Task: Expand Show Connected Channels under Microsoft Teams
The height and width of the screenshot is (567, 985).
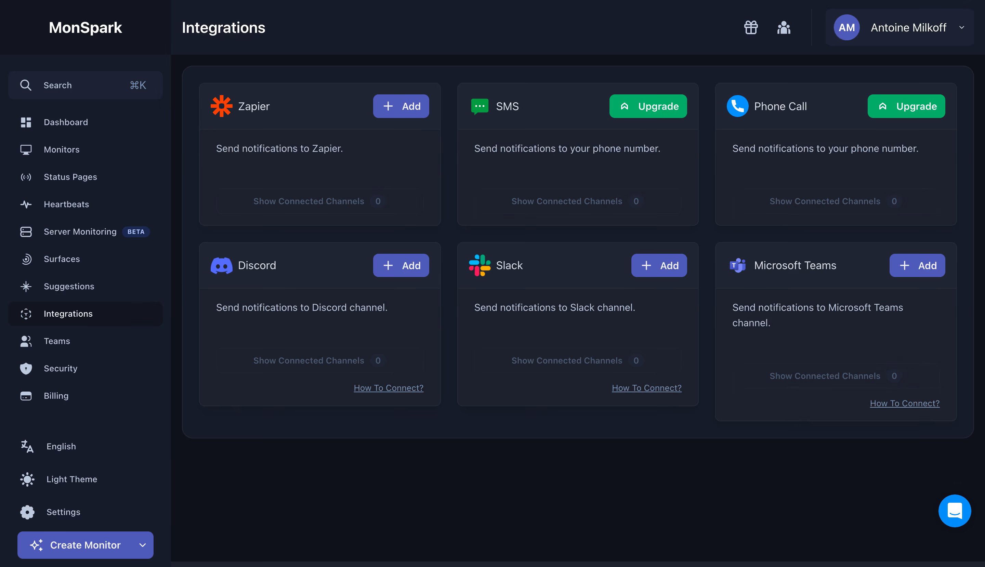Action: 836,376
